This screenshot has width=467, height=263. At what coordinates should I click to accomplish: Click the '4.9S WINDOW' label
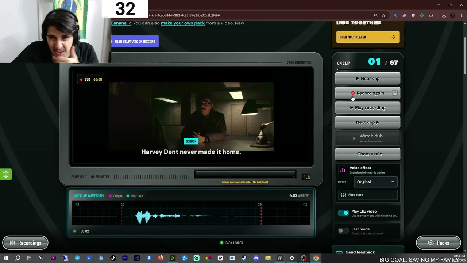point(299,196)
